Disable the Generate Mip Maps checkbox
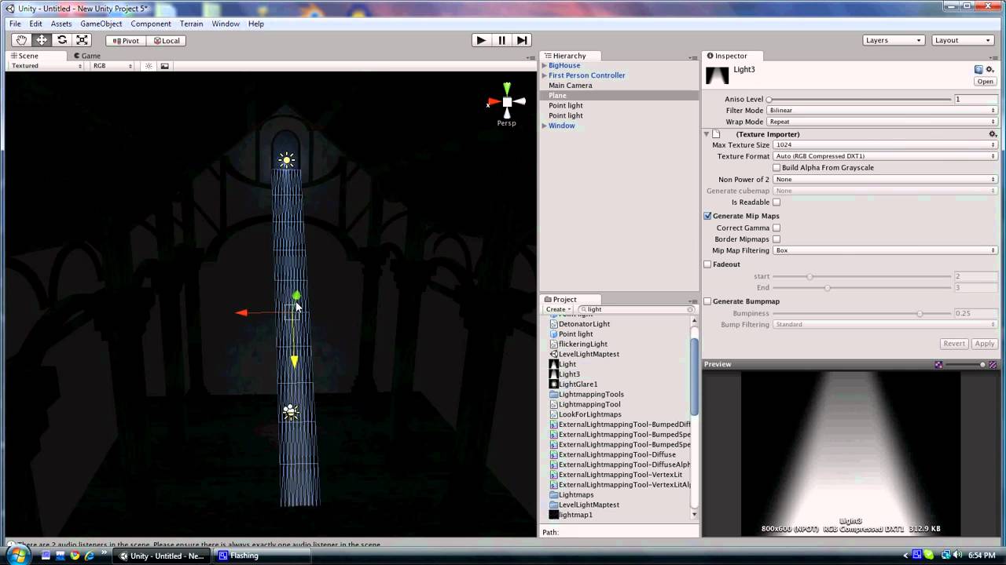The height and width of the screenshot is (565, 1006). point(707,216)
